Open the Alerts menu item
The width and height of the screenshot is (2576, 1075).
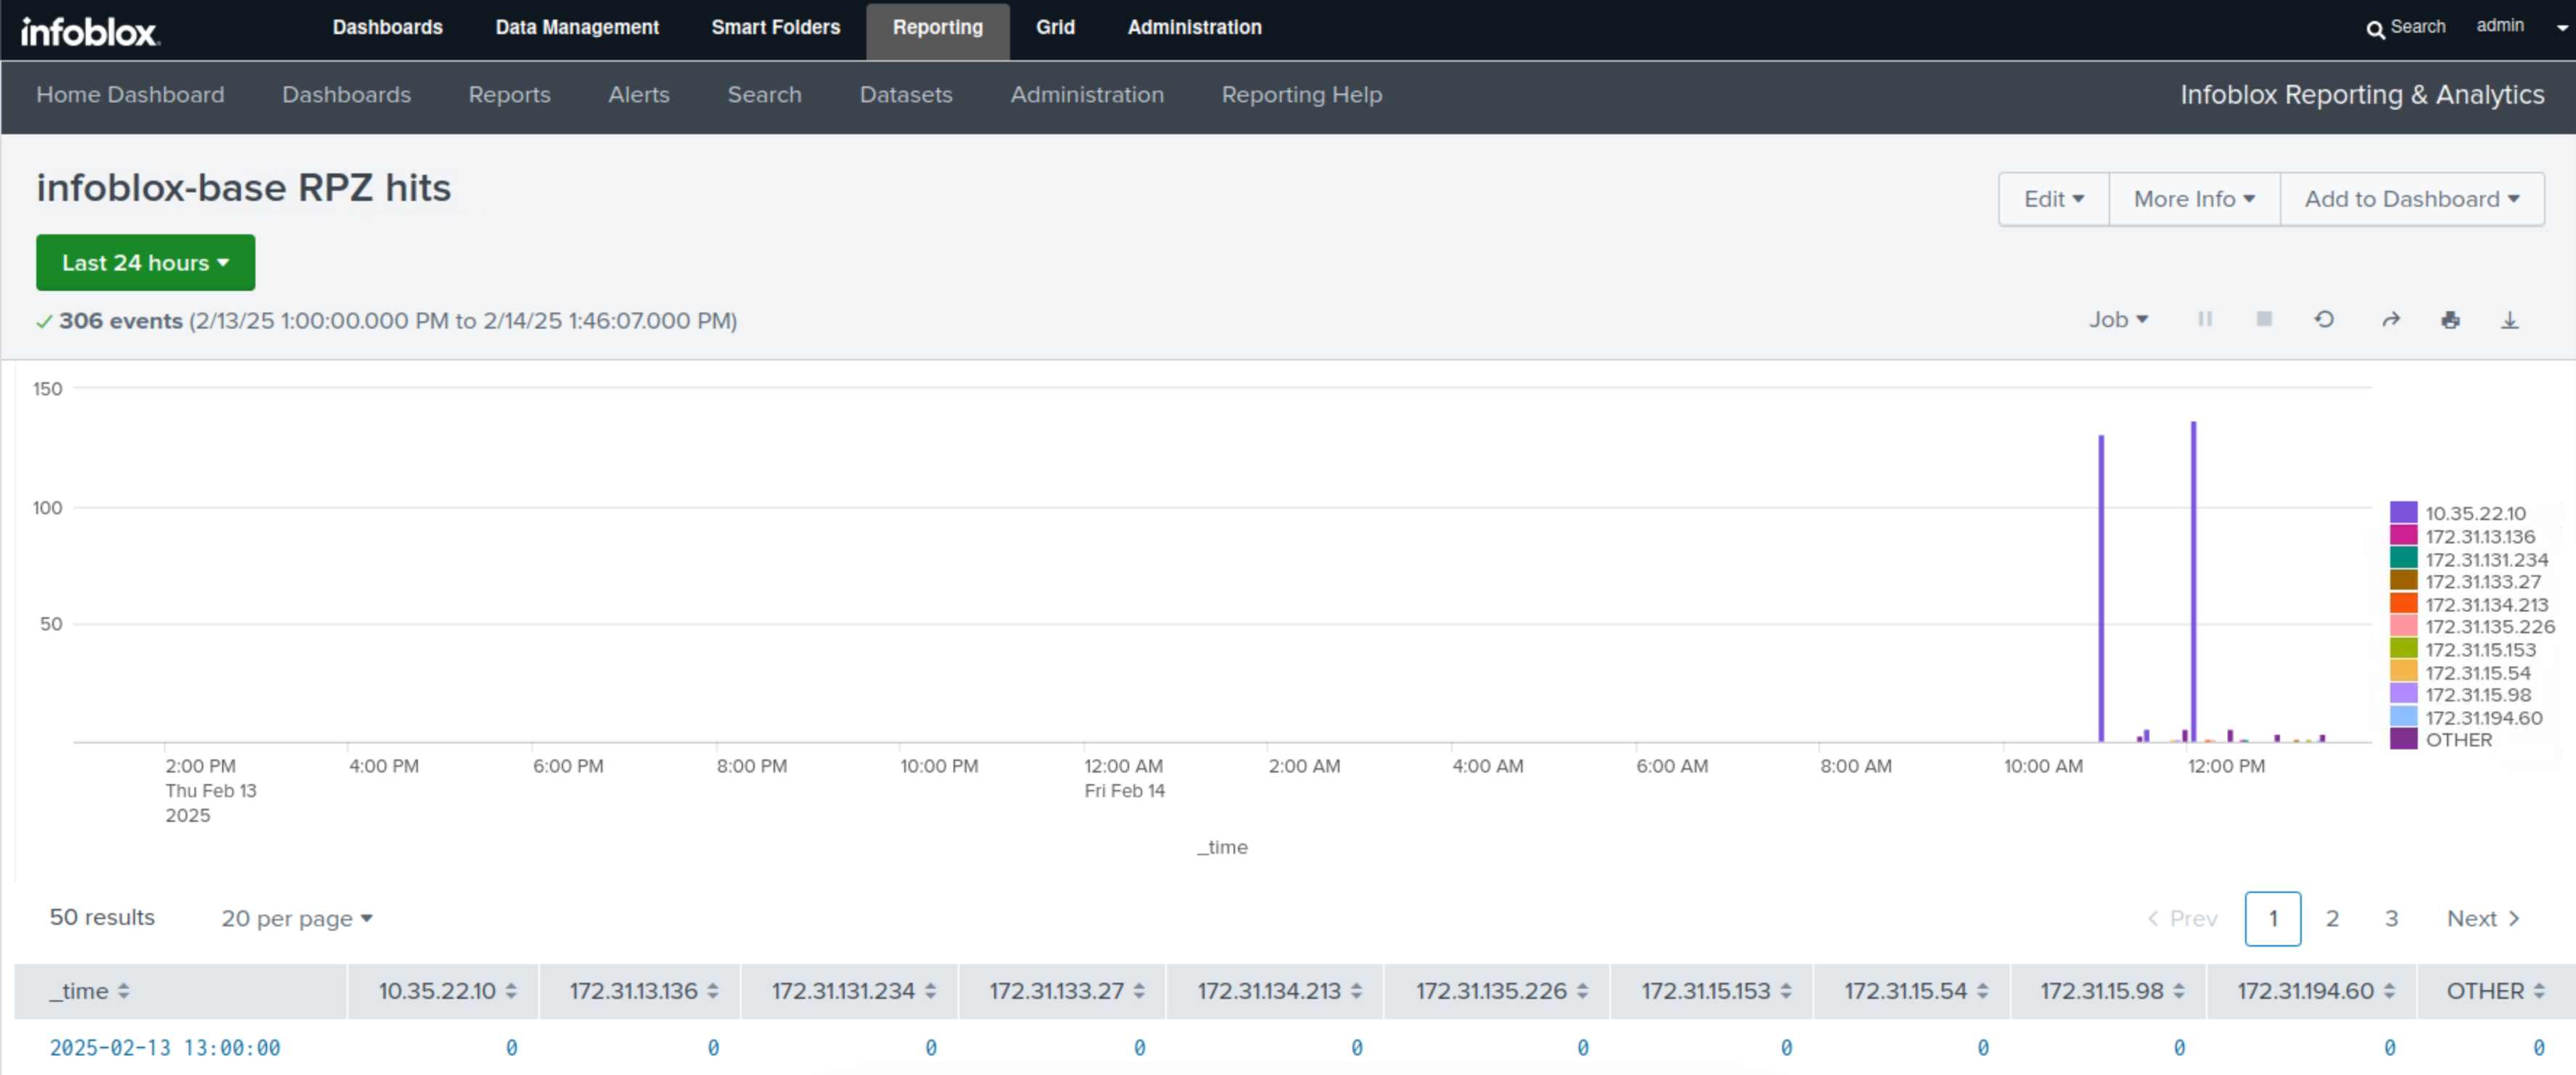(x=638, y=94)
